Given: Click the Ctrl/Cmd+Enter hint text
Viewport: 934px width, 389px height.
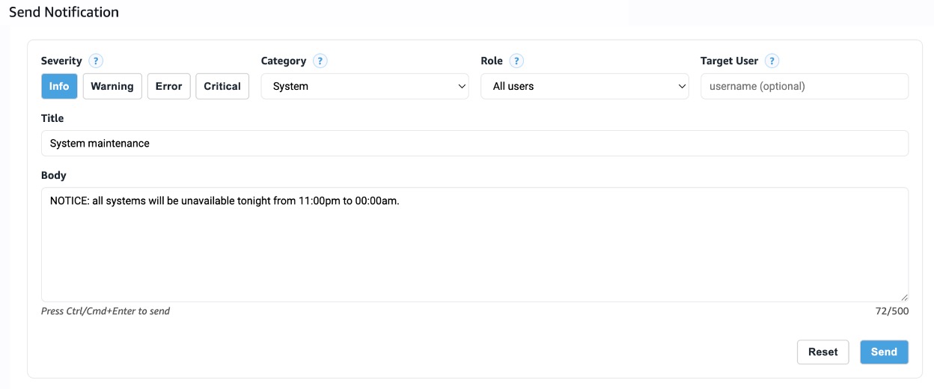Looking at the screenshot, I should [x=106, y=311].
